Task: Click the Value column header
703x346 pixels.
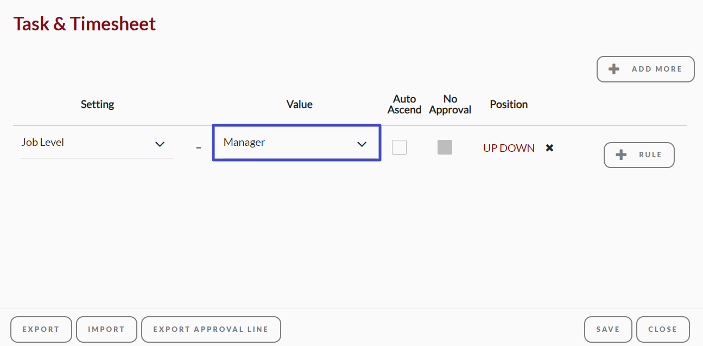Action: [x=299, y=104]
